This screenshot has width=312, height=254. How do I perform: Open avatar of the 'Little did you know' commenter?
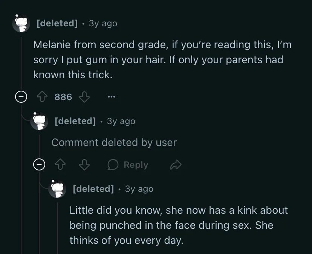57,189
